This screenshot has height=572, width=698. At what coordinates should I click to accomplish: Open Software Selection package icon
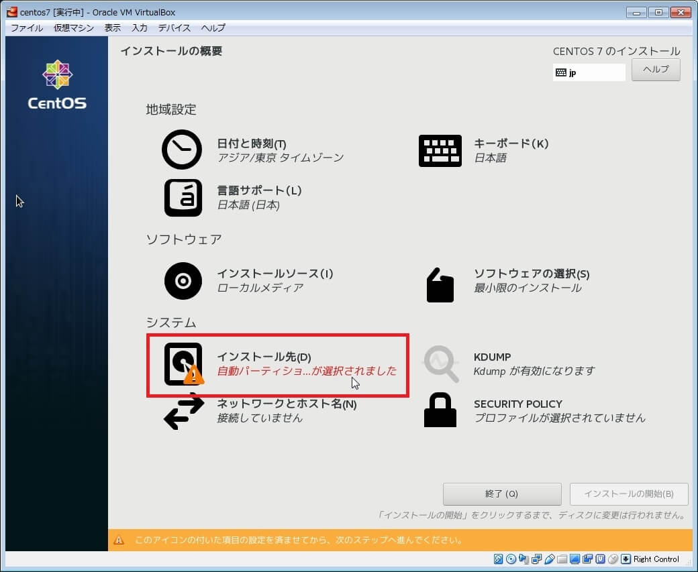pyautogui.click(x=440, y=284)
